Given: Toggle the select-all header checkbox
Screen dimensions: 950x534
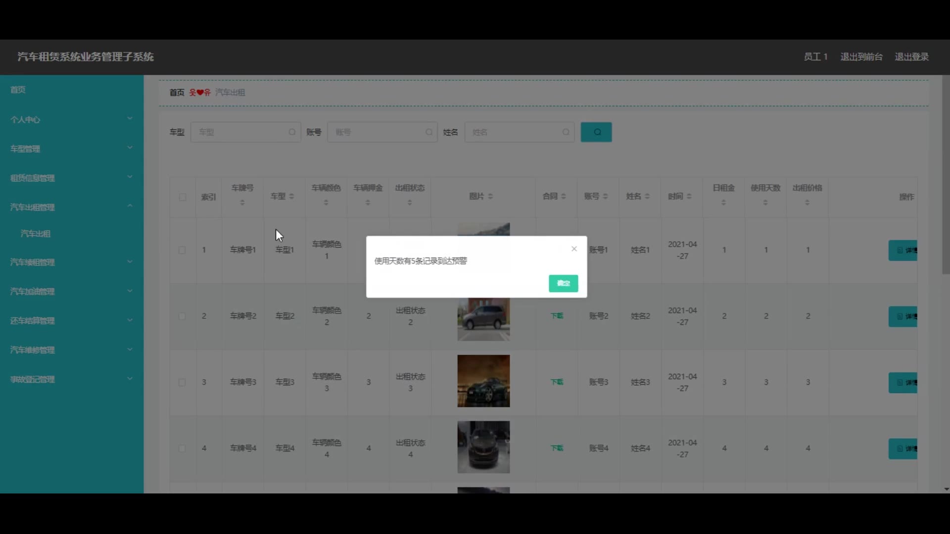Looking at the screenshot, I should 183,197.
